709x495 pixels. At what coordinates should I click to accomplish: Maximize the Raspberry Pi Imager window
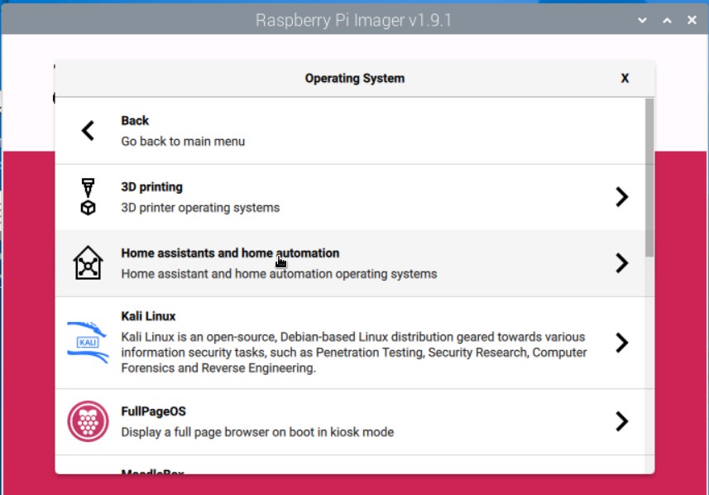pyautogui.click(x=667, y=21)
